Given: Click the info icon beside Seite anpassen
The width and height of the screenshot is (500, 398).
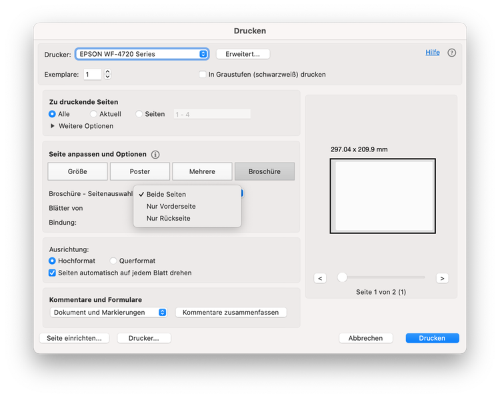Looking at the screenshot, I should point(155,155).
